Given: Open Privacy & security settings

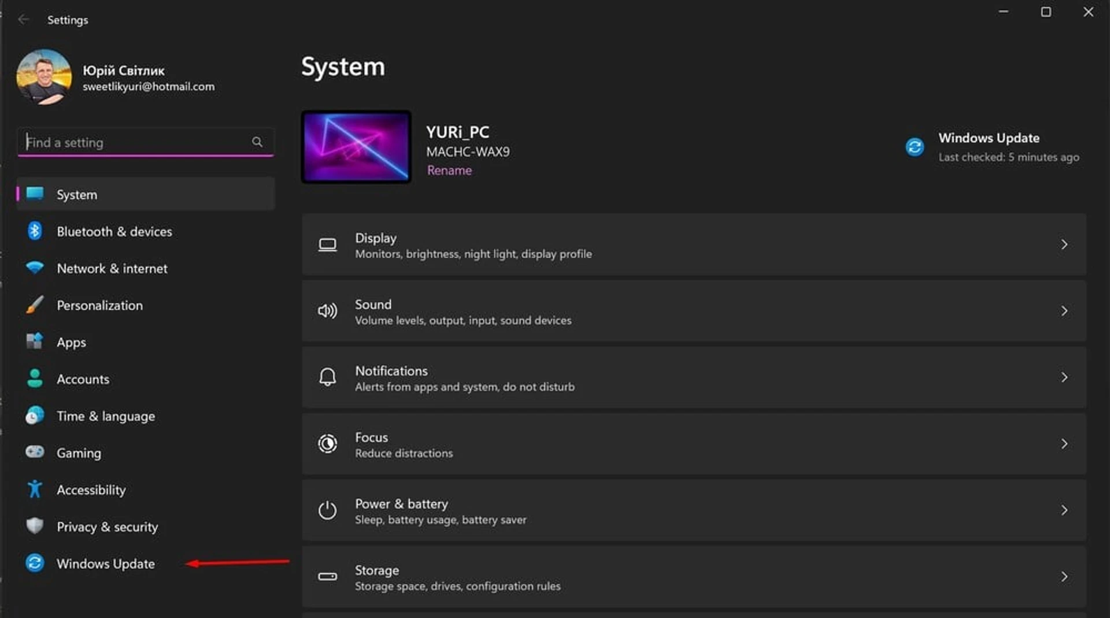Looking at the screenshot, I should [x=146, y=527].
